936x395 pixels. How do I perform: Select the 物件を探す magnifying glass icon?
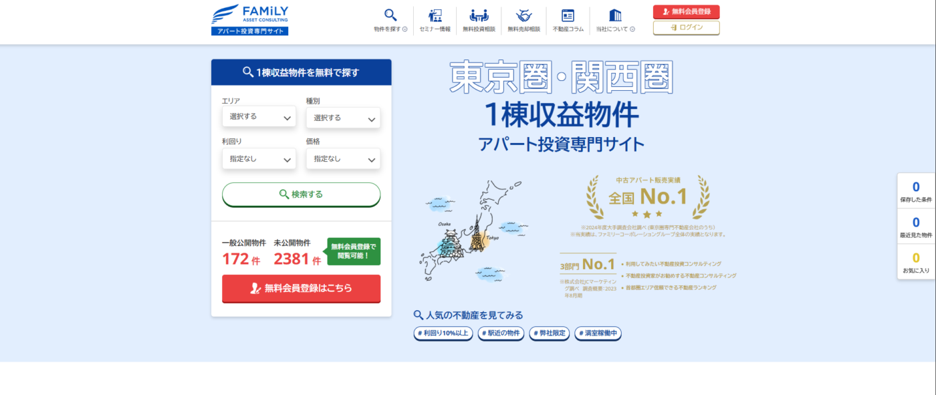point(390,14)
